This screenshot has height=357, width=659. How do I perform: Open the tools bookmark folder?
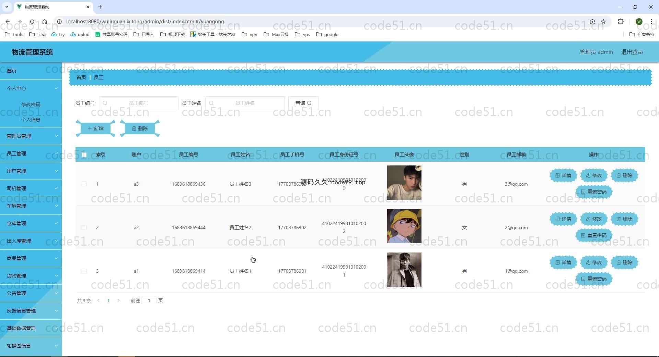pos(14,34)
